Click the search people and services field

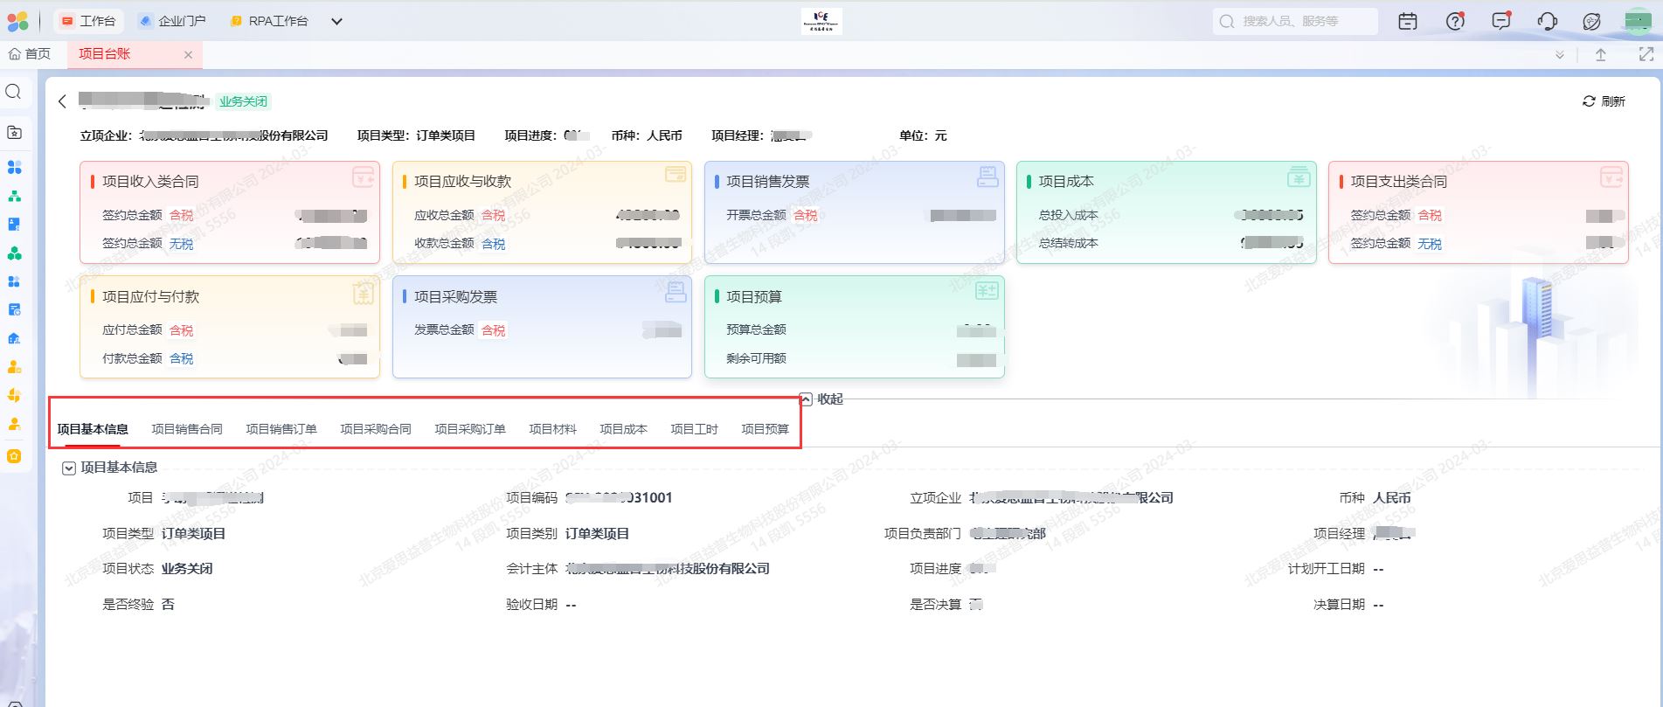1295,21
